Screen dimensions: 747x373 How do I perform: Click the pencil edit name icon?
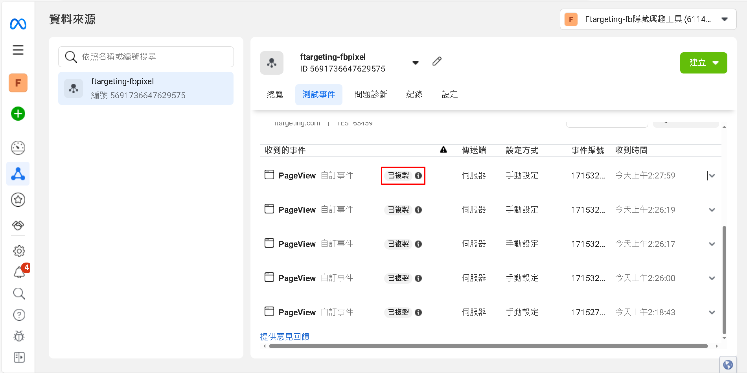(x=437, y=61)
